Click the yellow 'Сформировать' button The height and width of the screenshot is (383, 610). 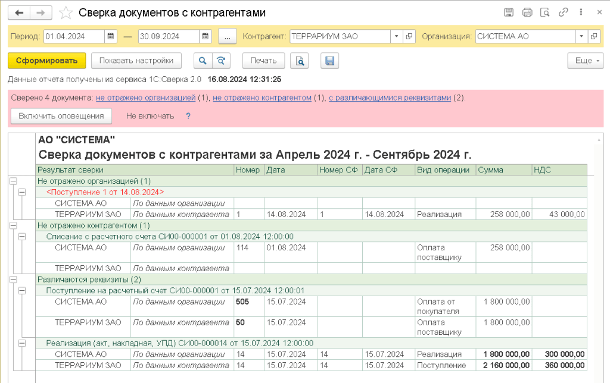47,61
